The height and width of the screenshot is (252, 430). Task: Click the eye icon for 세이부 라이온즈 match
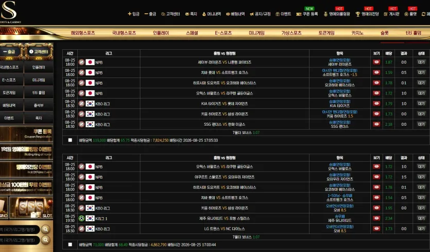[x=376, y=62]
